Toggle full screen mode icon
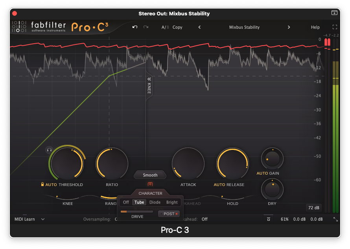 [x=335, y=27]
